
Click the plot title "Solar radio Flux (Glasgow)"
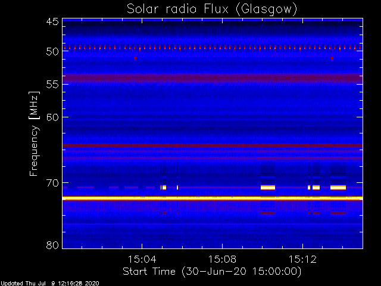tap(212, 10)
